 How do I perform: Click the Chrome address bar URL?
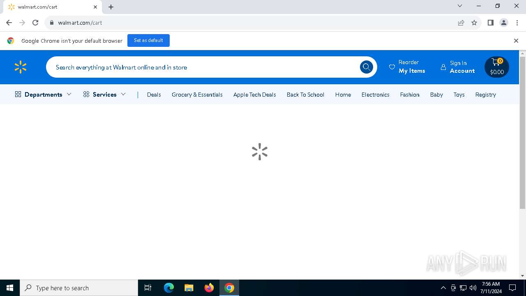pyautogui.click(x=80, y=23)
